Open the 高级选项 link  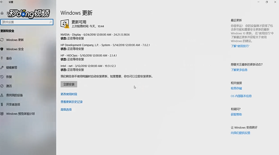[x=66, y=110]
